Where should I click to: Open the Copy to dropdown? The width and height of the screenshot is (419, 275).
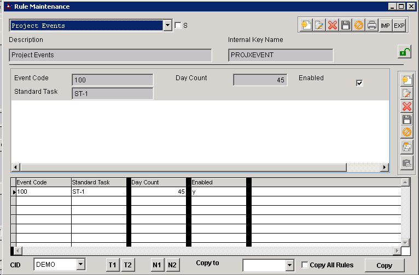tap(289, 265)
